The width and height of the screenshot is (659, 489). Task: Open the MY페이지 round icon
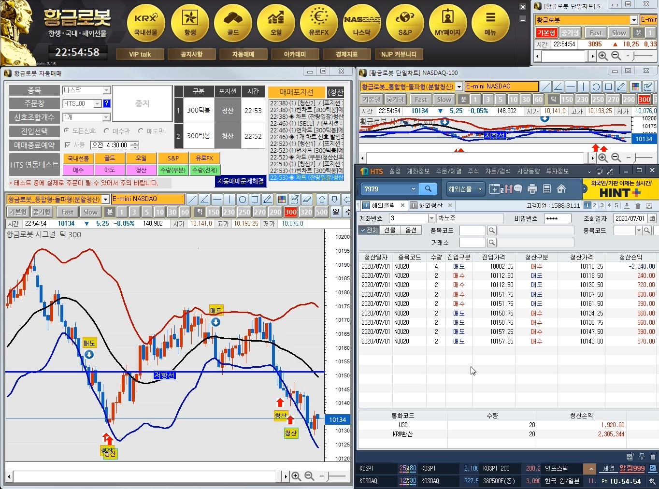tap(448, 23)
